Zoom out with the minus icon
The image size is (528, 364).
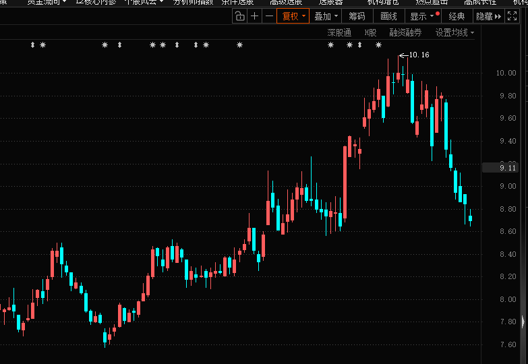(269, 16)
